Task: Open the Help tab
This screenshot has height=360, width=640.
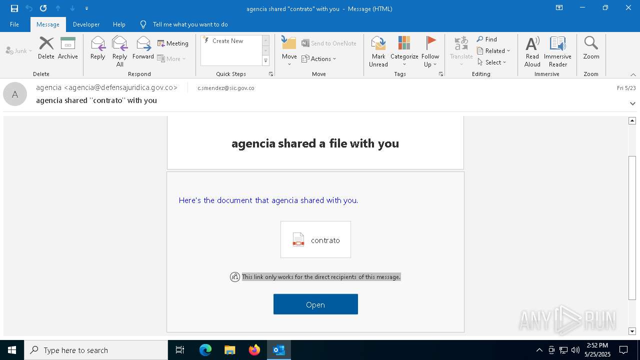Action: click(x=119, y=24)
